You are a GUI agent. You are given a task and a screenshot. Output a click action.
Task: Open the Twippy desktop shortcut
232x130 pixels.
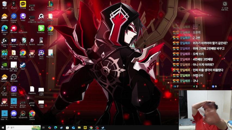(x=23, y=17)
